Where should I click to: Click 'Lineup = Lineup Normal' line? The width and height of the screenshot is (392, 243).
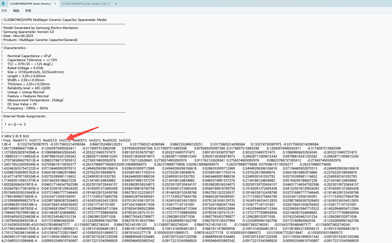26,92
